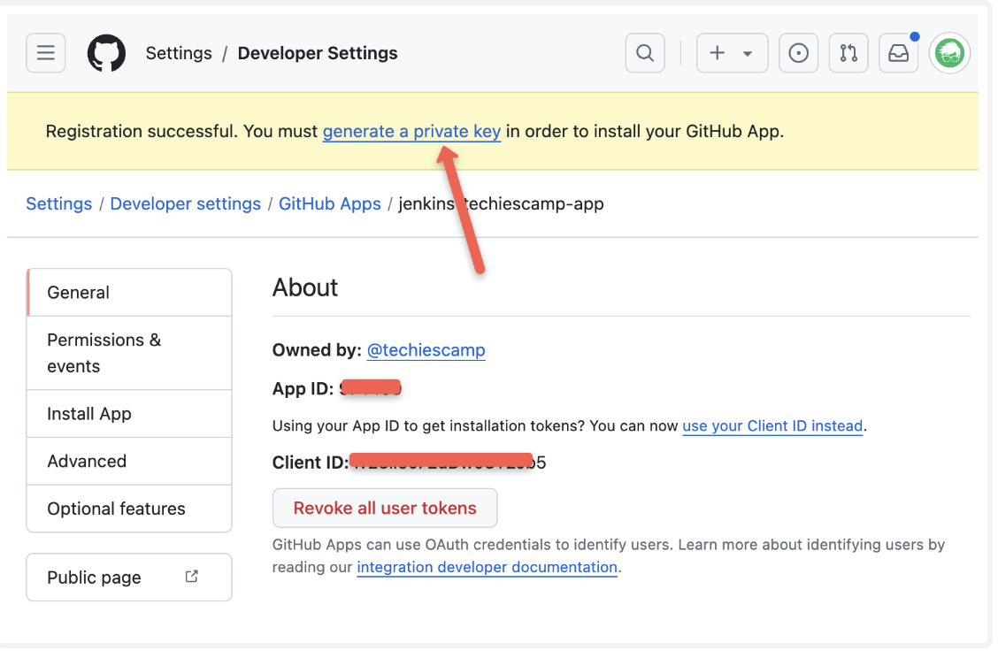Open the hamburger navigation menu
Screen dimensions: 998x658
(x=46, y=53)
